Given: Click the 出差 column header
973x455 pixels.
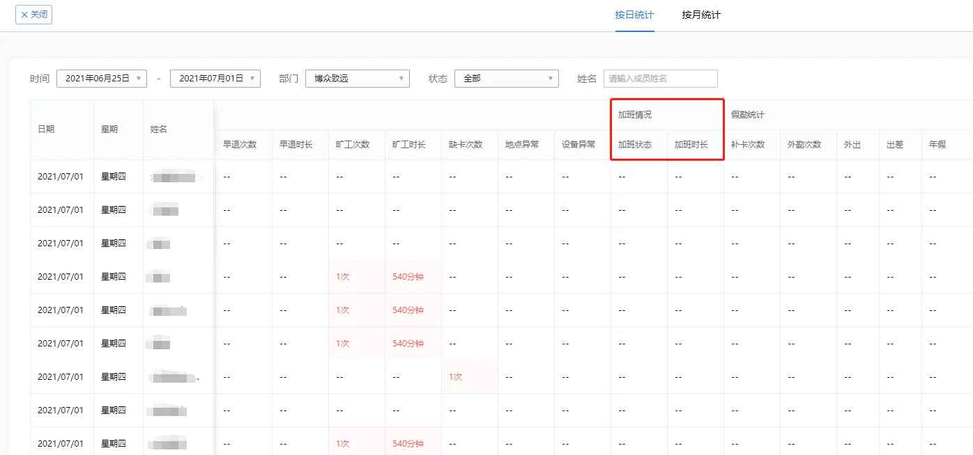Looking at the screenshot, I should tap(895, 145).
